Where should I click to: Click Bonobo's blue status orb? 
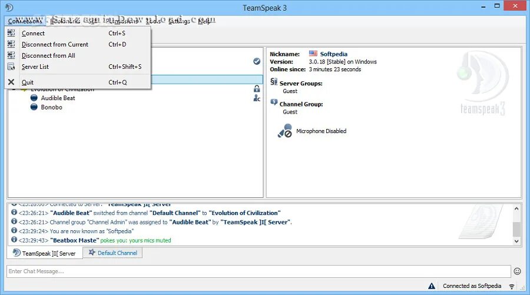tap(34, 107)
